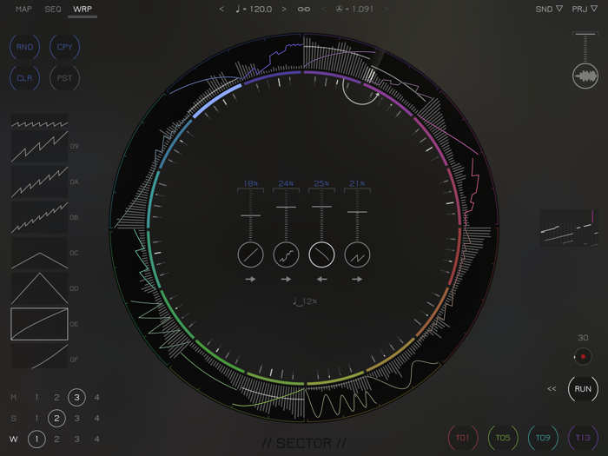608x456 pixels.
Task: Adjust the volume slider above waveform icon
Action: (x=585, y=35)
